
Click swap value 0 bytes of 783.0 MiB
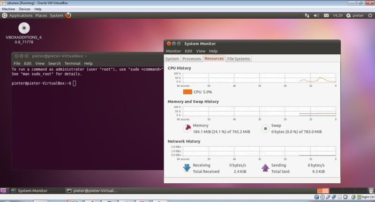[x=296, y=132]
